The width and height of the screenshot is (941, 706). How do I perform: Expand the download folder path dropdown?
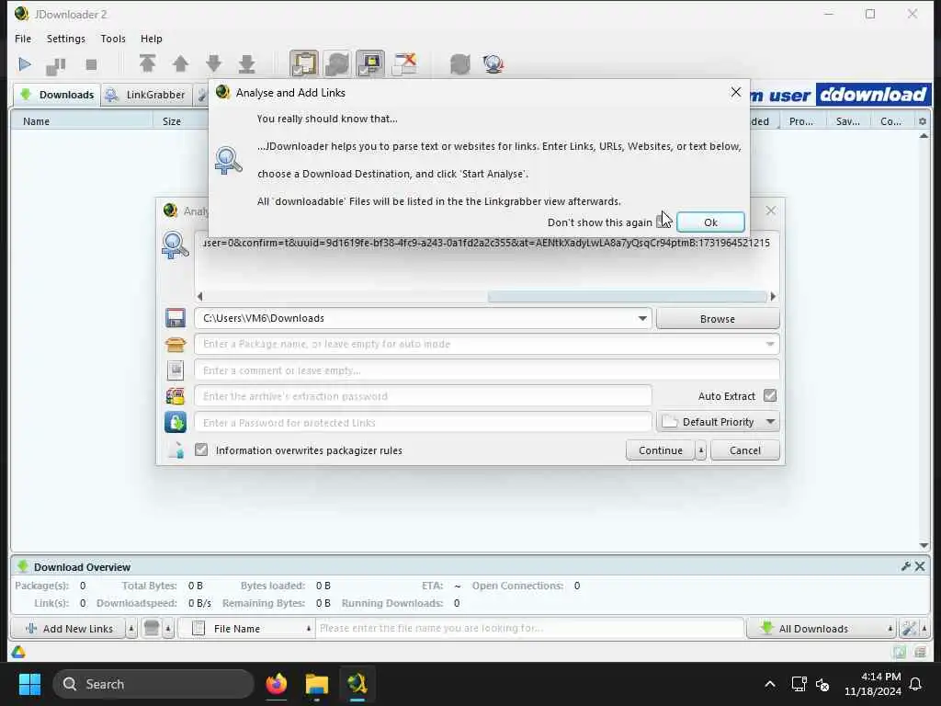point(642,318)
